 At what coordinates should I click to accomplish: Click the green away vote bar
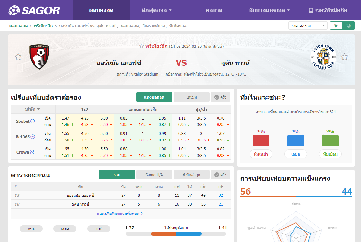[331, 140]
